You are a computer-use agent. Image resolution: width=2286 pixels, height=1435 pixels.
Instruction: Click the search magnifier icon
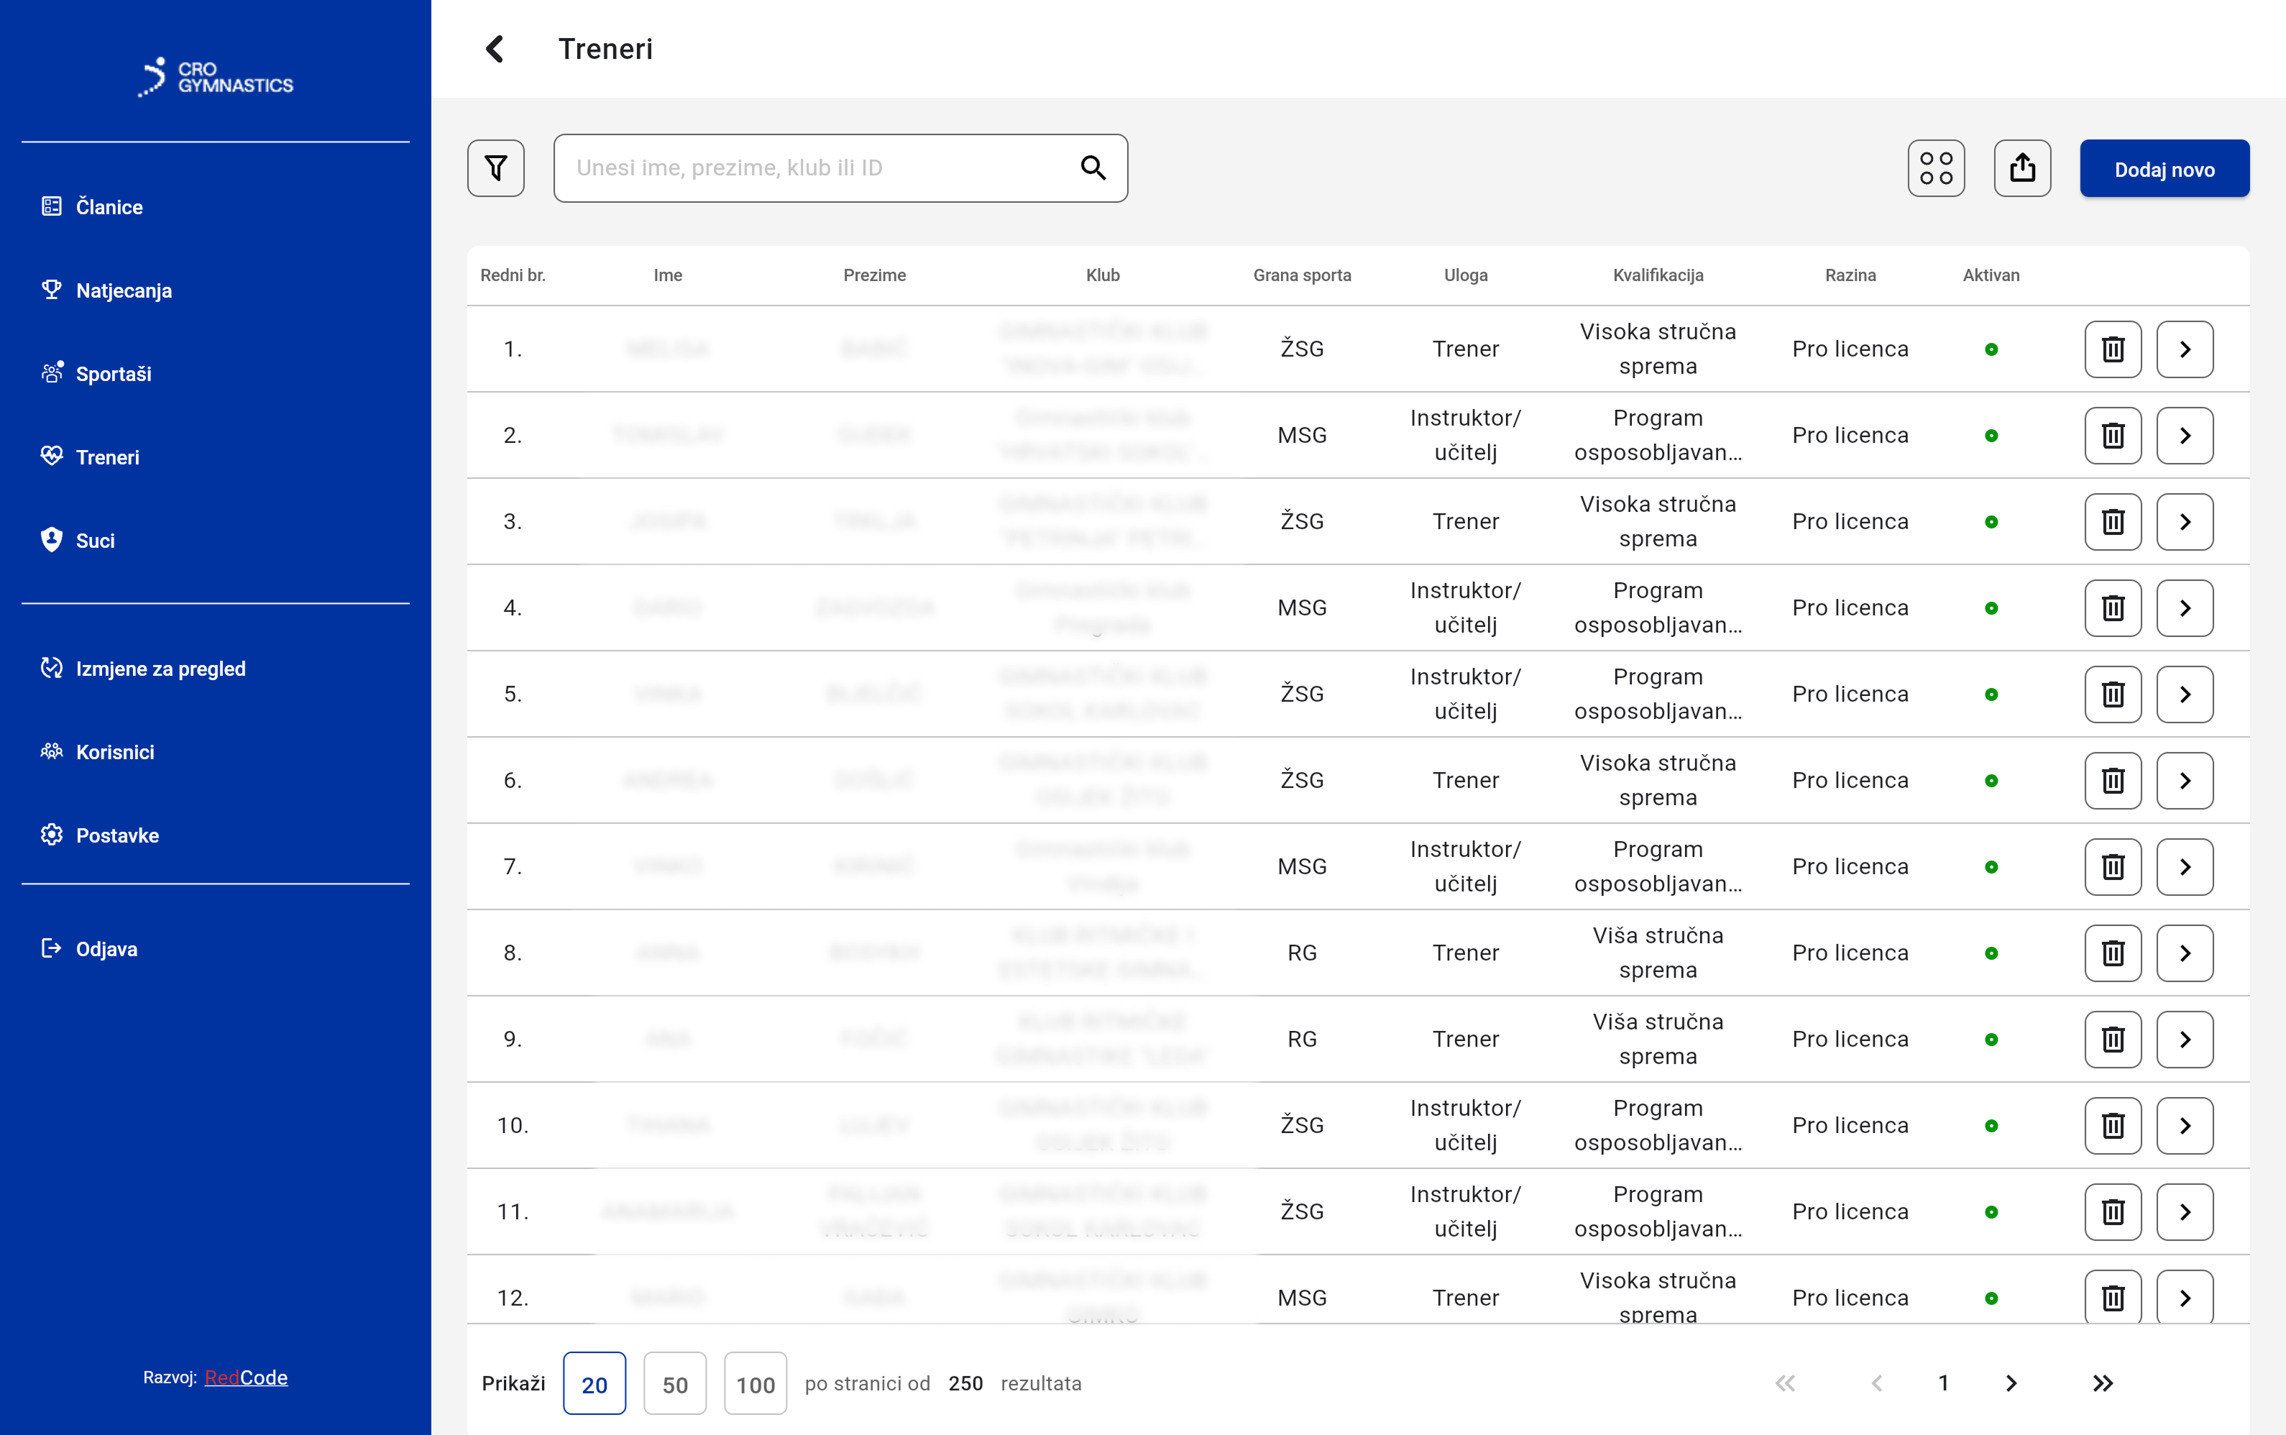pyautogui.click(x=1093, y=168)
